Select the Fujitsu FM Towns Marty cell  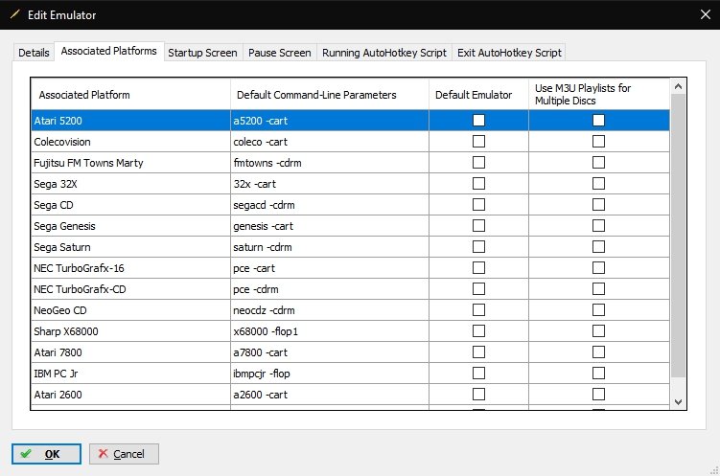(x=131, y=163)
